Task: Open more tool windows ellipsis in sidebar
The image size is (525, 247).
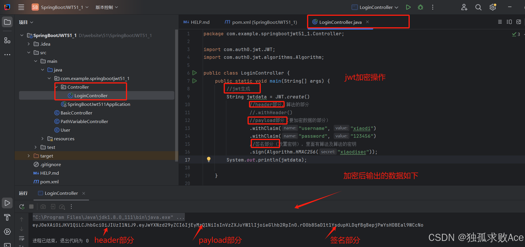Action: [x=7, y=55]
